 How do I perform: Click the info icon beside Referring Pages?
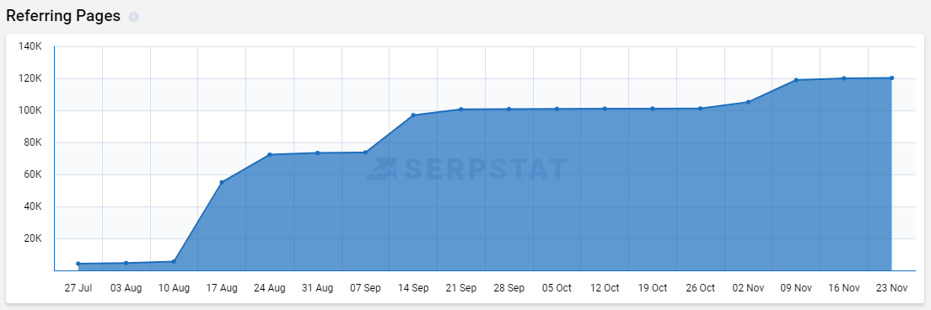(x=133, y=17)
